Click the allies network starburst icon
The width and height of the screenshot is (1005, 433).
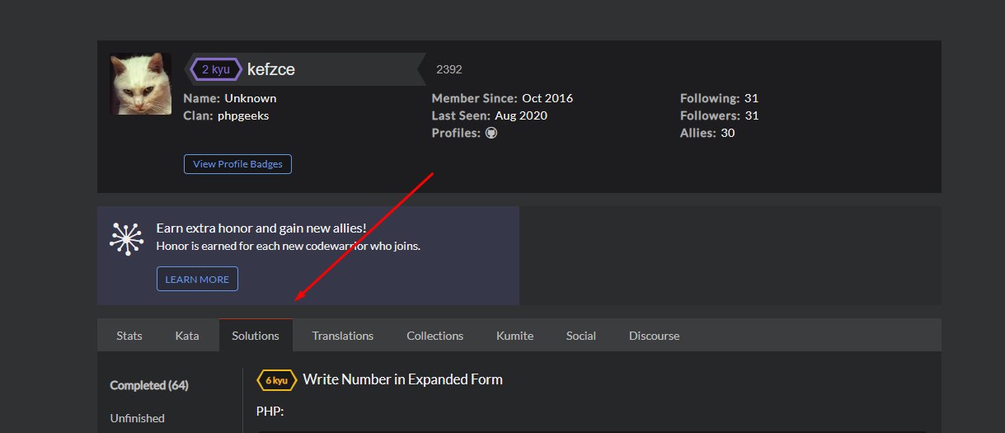point(126,238)
